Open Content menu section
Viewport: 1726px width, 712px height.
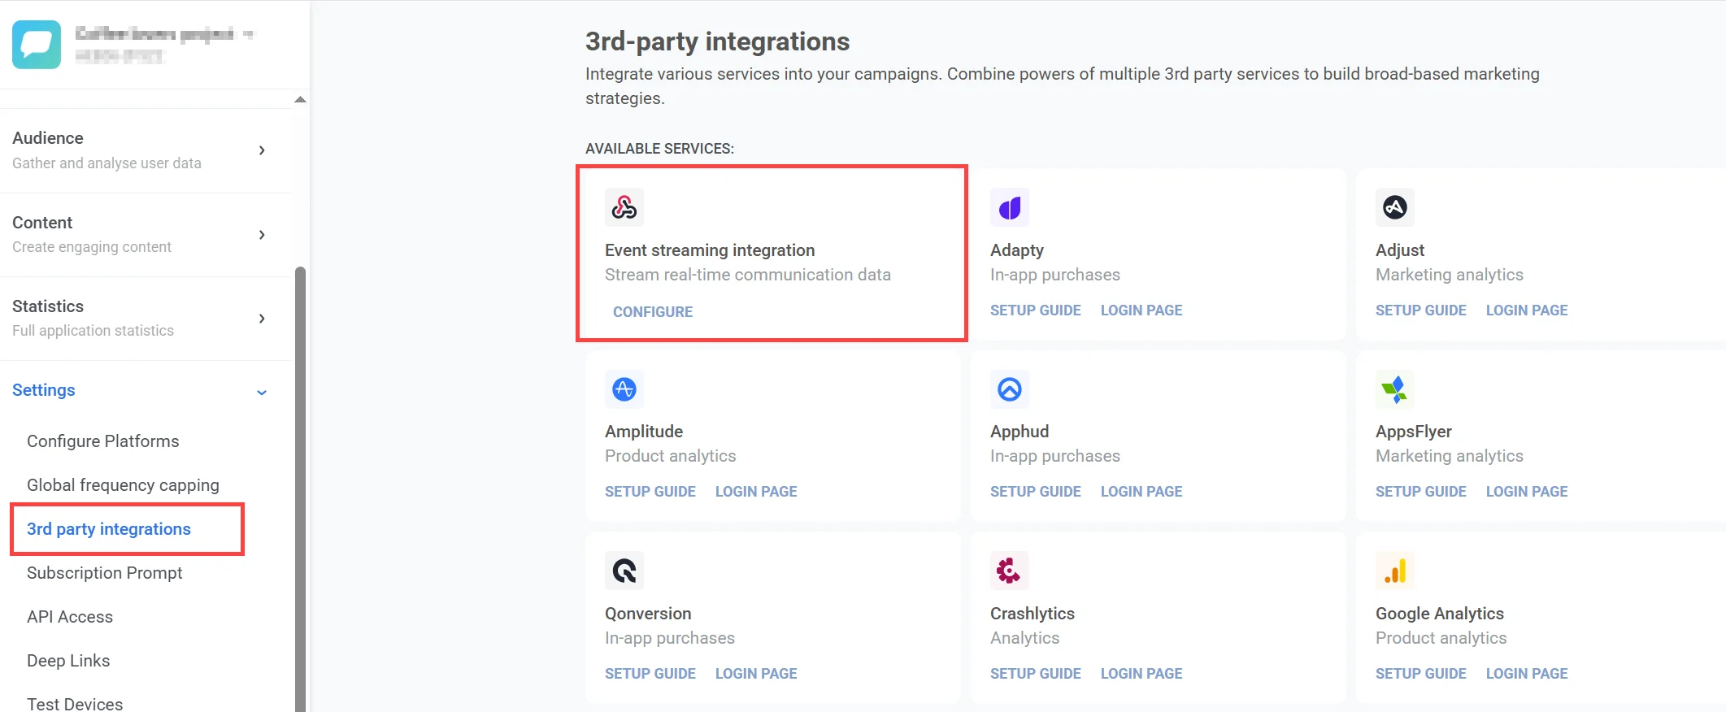click(x=146, y=235)
